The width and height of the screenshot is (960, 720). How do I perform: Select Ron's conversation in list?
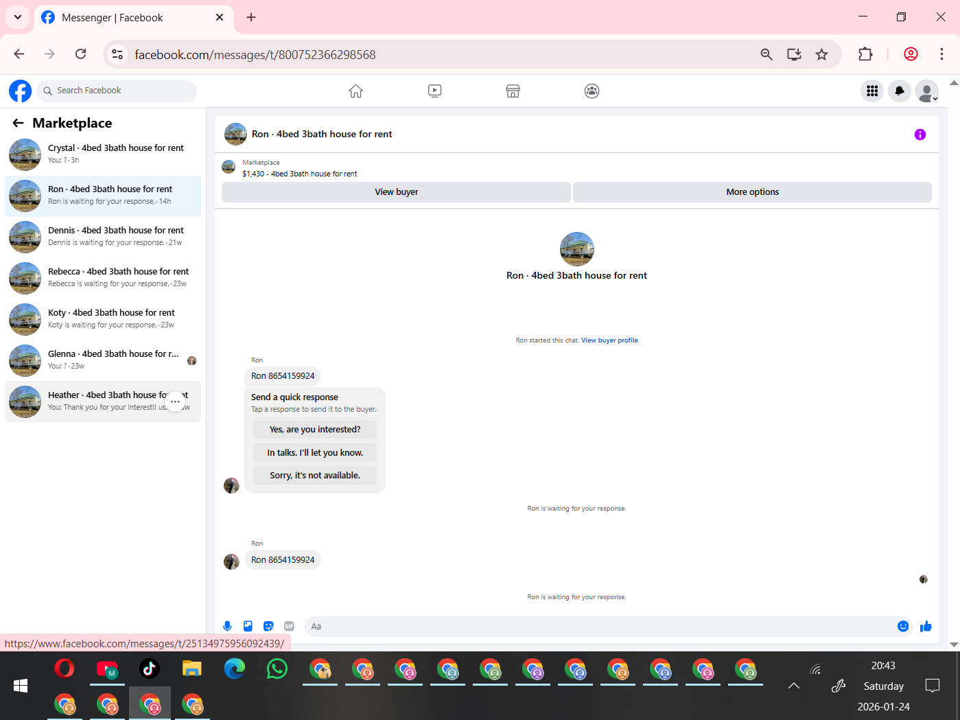click(x=103, y=196)
